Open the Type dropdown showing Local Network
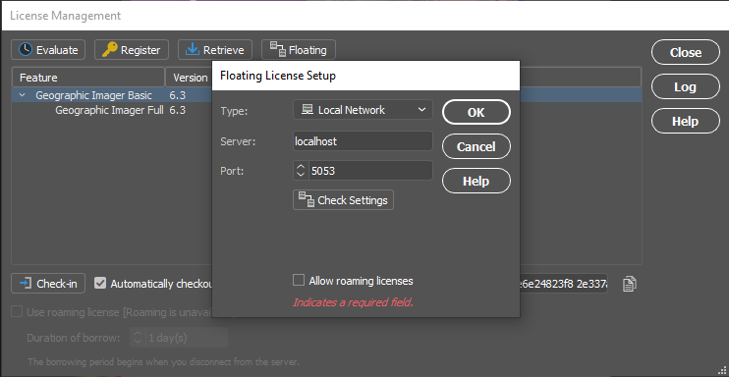The image size is (729, 377). [x=363, y=110]
